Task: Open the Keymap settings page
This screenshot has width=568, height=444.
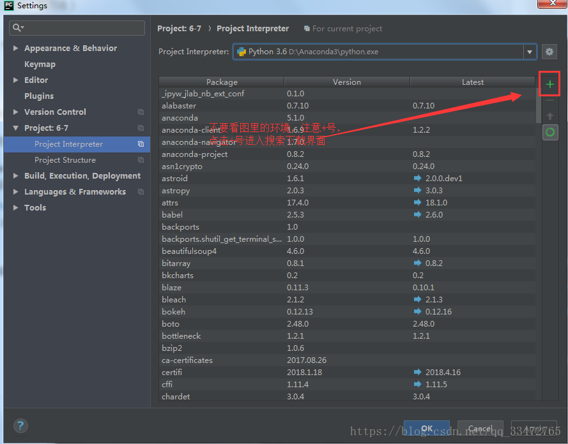Action: pos(40,64)
